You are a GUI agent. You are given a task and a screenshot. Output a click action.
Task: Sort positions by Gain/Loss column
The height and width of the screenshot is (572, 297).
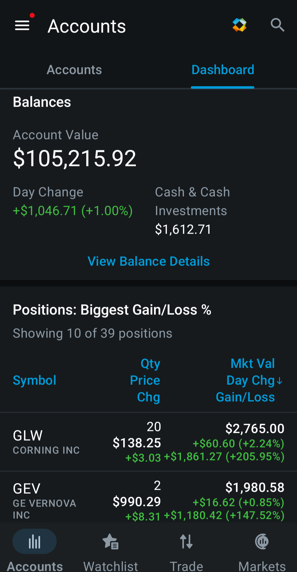245,397
